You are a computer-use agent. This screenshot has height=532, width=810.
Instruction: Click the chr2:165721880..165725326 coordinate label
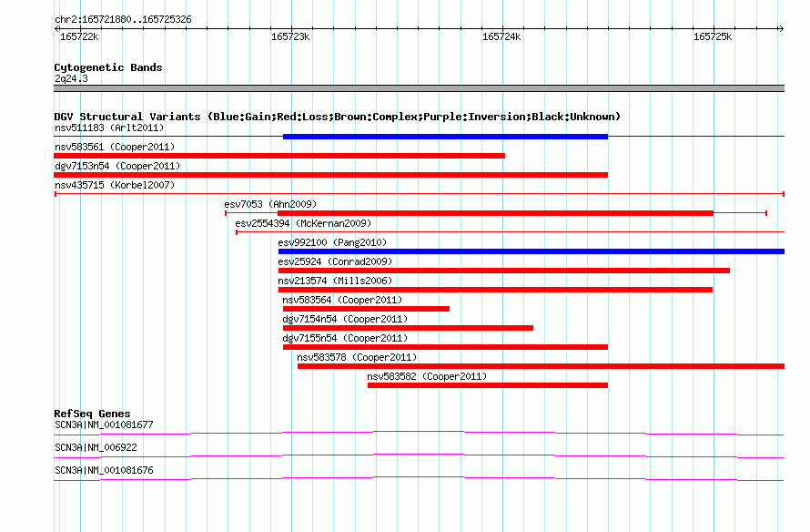(x=123, y=20)
